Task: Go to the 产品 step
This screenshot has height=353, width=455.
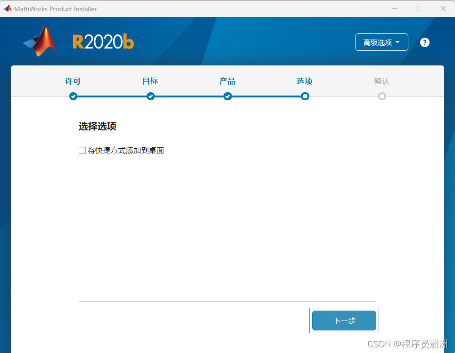Action: point(227,81)
